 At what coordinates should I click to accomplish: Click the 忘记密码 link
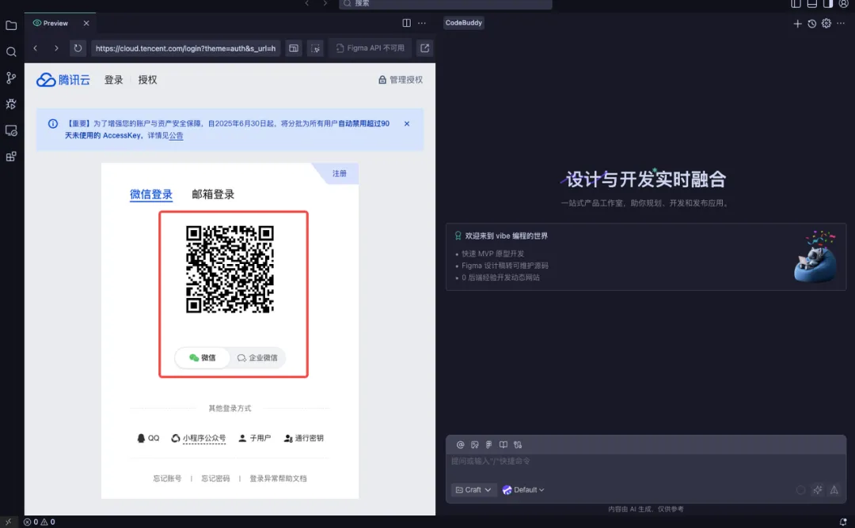coord(215,478)
